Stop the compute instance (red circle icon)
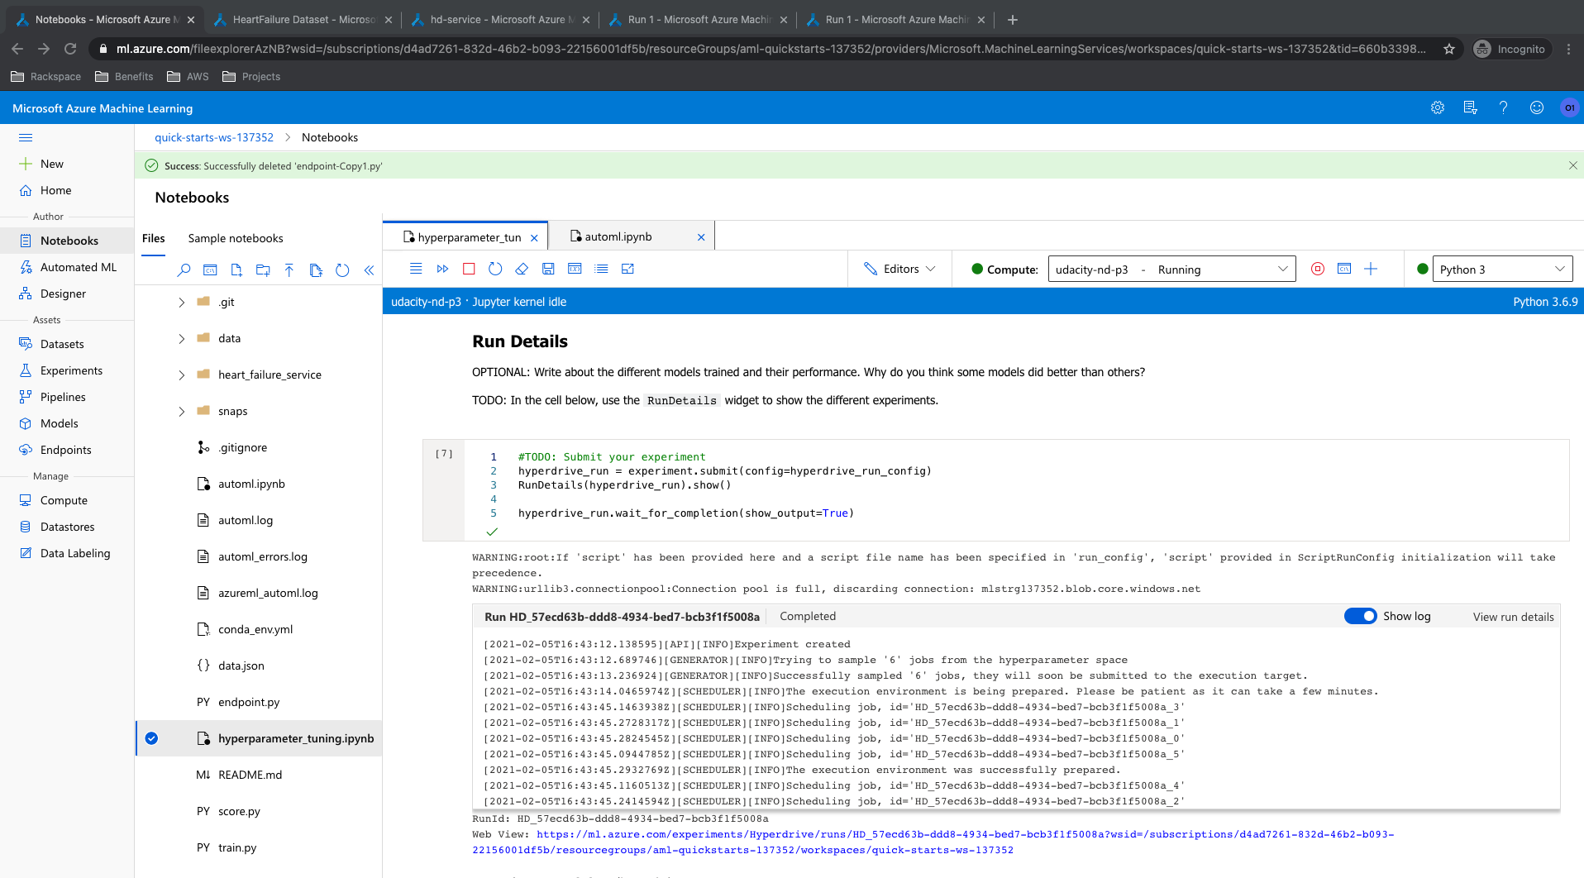The height and width of the screenshot is (878, 1584). 1318,269
